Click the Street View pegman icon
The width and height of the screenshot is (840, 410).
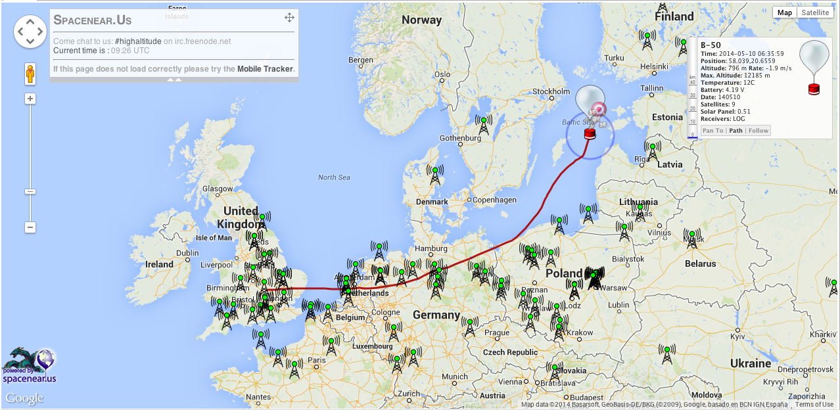pyautogui.click(x=30, y=74)
